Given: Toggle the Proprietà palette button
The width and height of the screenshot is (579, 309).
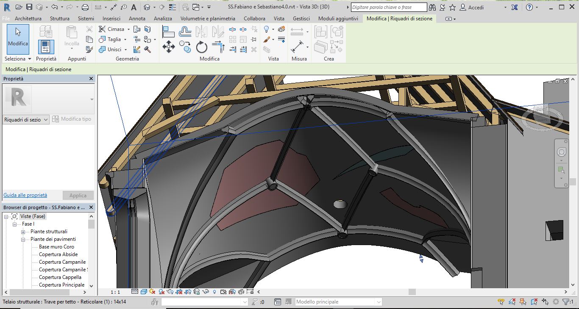Looking at the screenshot, I should pyautogui.click(x=46, y=47).
